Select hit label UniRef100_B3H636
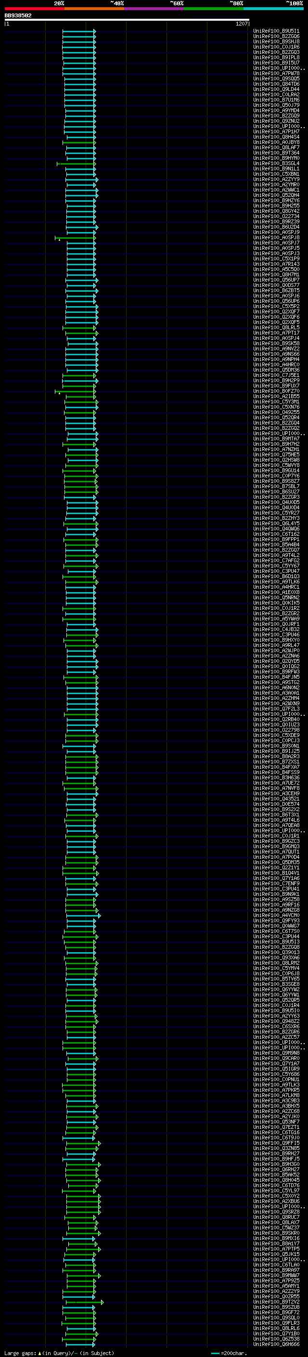Image resolution: width=308 pixels, height=1357 pixels. pyautogui.click(x=276, y=777)
